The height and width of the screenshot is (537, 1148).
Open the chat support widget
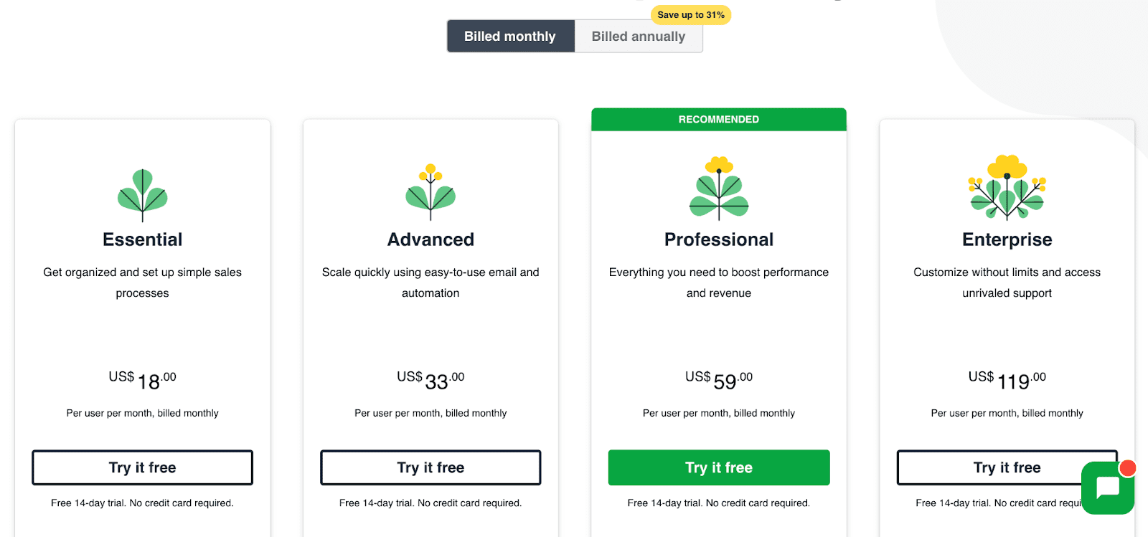(x=1106, y=489)
